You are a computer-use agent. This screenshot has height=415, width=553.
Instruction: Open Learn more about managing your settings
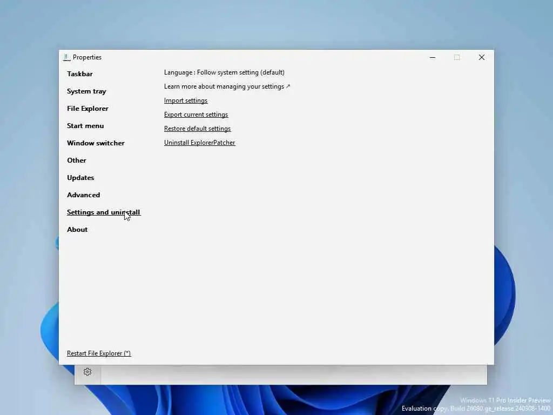coord(227,86)
